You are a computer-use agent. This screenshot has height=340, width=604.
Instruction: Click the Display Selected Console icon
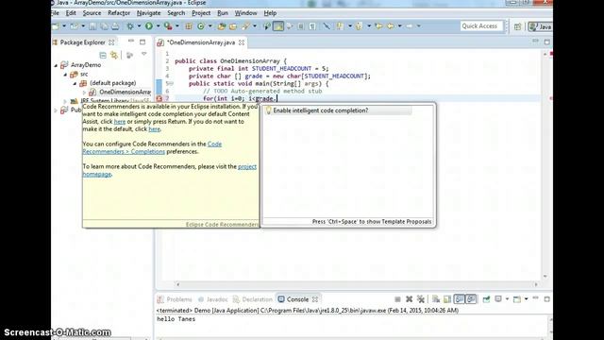click(x=498, y=299)
